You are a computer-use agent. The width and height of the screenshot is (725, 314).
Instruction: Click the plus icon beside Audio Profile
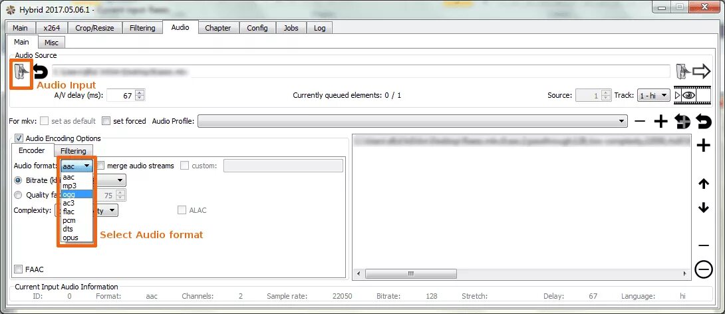660,121
